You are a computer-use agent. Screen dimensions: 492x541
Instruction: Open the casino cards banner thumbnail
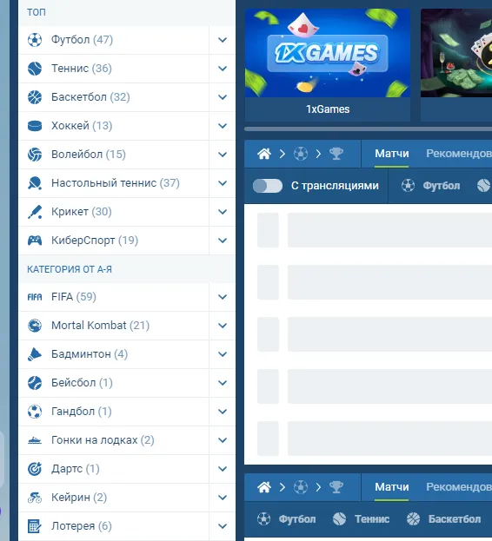[x=456, y=53]
